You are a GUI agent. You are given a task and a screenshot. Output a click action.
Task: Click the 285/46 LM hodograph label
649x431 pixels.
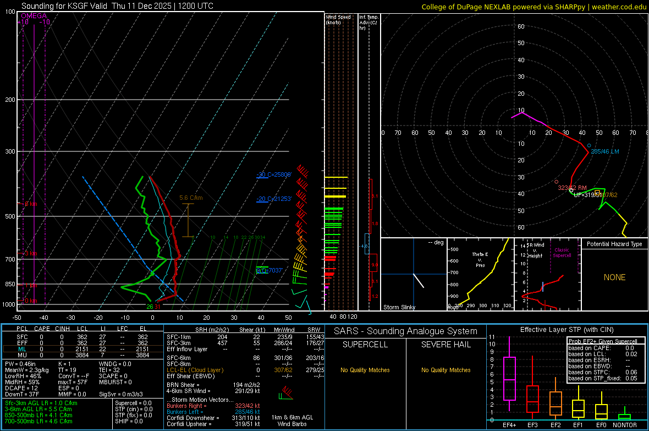point(604,152)
